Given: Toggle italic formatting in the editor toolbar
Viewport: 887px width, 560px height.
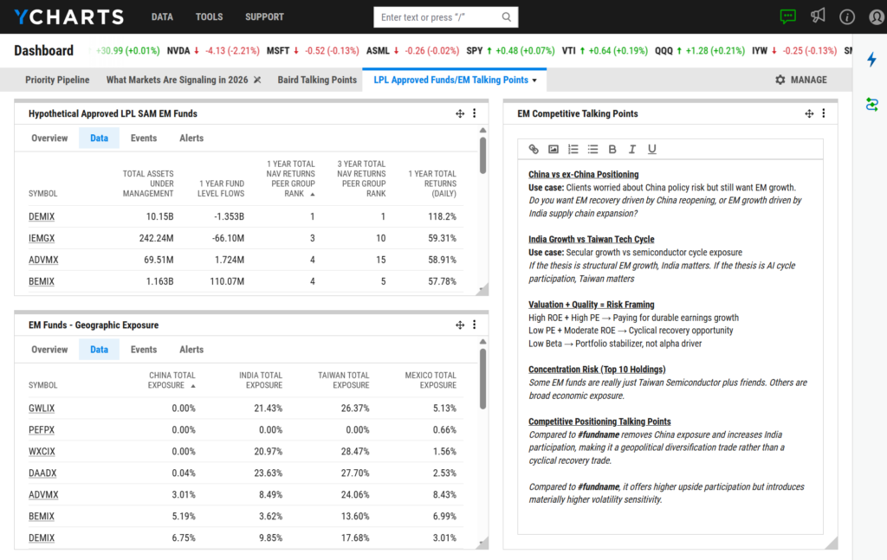Looking at the screenshot, I should click(631, 148).
